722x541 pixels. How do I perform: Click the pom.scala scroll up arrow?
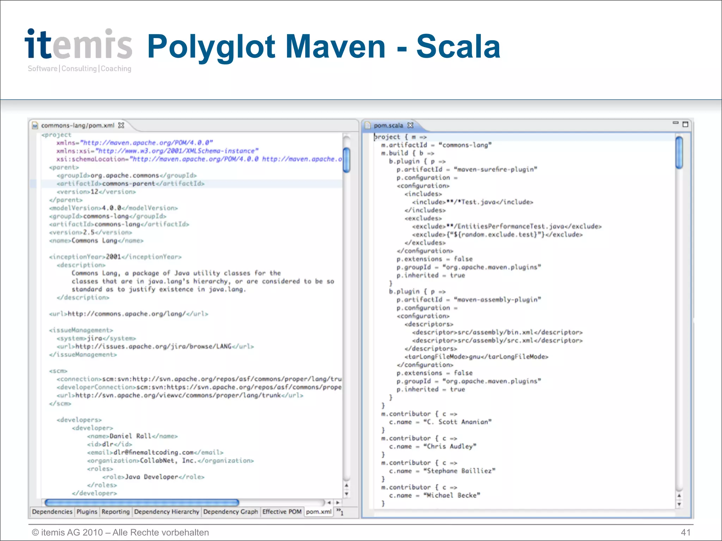679,496
